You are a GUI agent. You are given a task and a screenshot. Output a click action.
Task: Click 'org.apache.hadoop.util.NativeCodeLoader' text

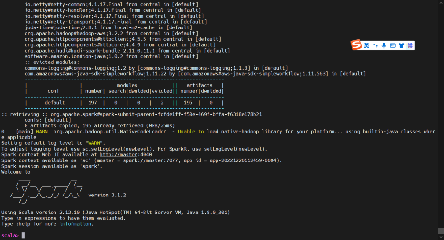[x=110, y=132]
